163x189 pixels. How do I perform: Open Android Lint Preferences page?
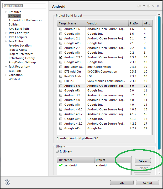click(x=25, y=20)
